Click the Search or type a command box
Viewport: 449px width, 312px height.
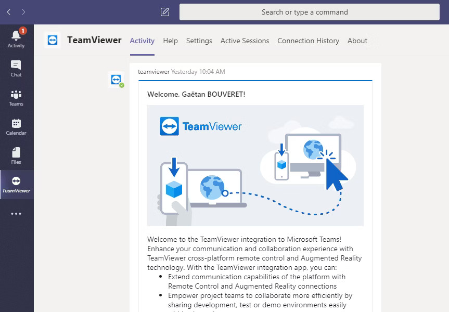[x=309, y=12]
